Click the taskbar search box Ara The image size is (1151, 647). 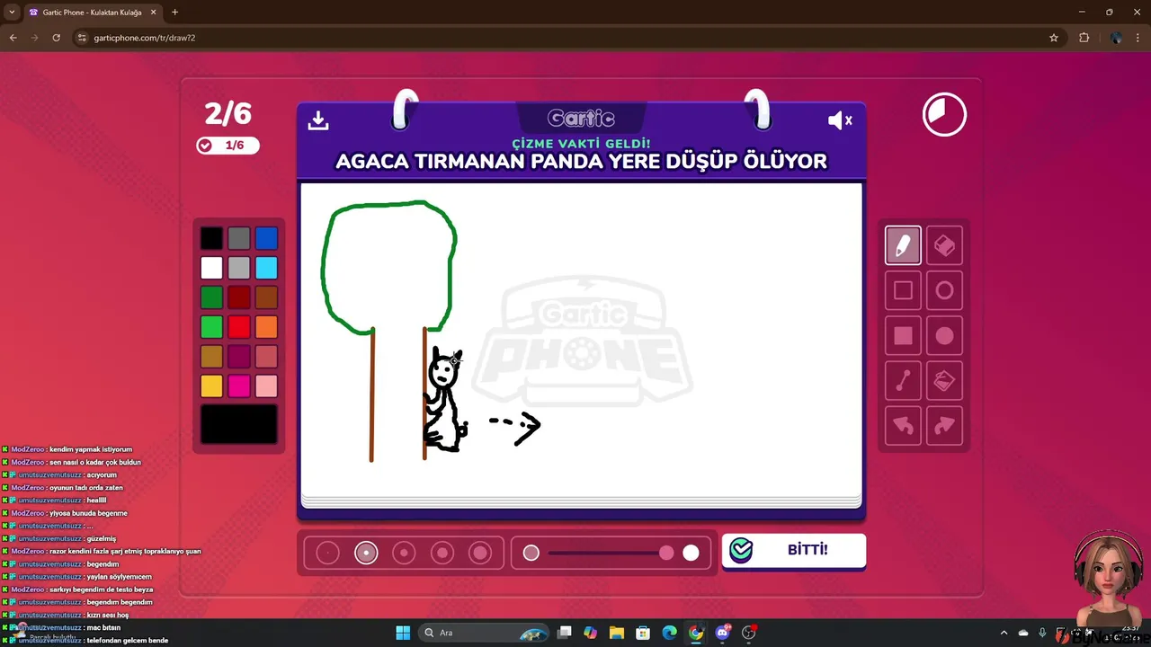[x=486, y=633]
